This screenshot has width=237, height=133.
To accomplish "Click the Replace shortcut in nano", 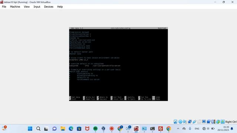I will coord(102,99).
